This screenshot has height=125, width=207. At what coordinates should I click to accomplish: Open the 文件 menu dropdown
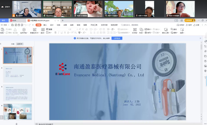click(x=5, y=25)
